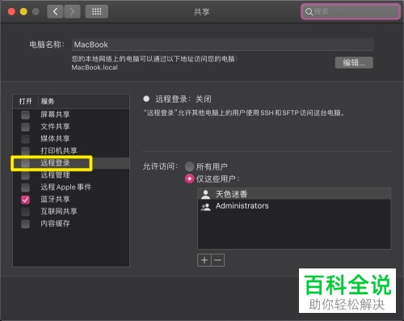Select the 远程管理 service row
The height and width of the screenshot is (321, 404).
point(71,175)
